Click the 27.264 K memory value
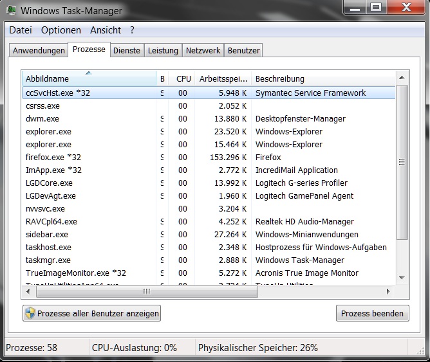The width and height of the screenshot is (430, 362). (x=230, y=235)
